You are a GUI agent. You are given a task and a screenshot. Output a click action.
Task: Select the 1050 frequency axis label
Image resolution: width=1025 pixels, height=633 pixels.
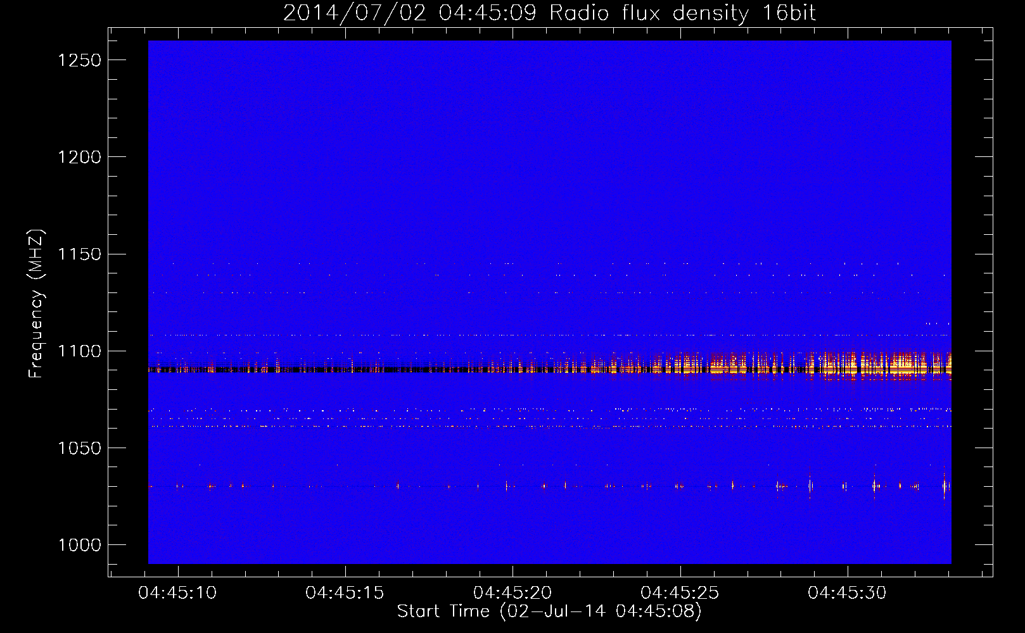79,448
